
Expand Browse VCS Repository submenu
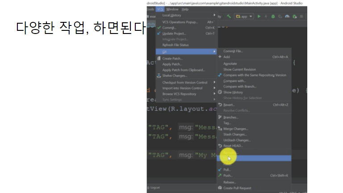186,94
